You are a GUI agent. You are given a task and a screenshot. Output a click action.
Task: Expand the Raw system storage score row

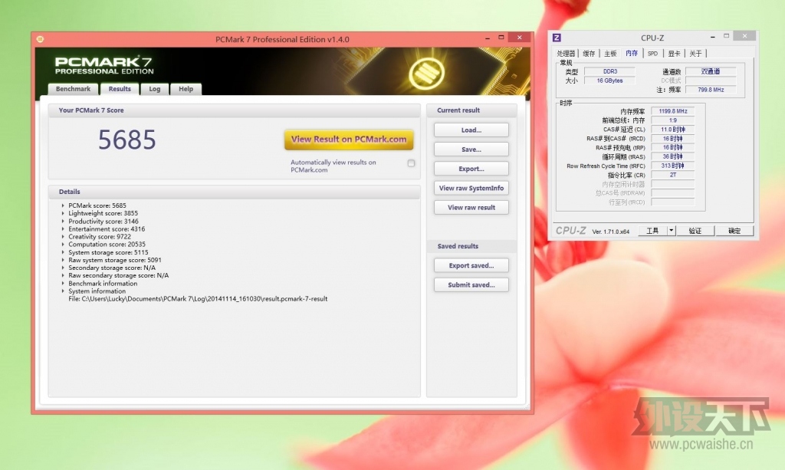[x=63, y=260]
